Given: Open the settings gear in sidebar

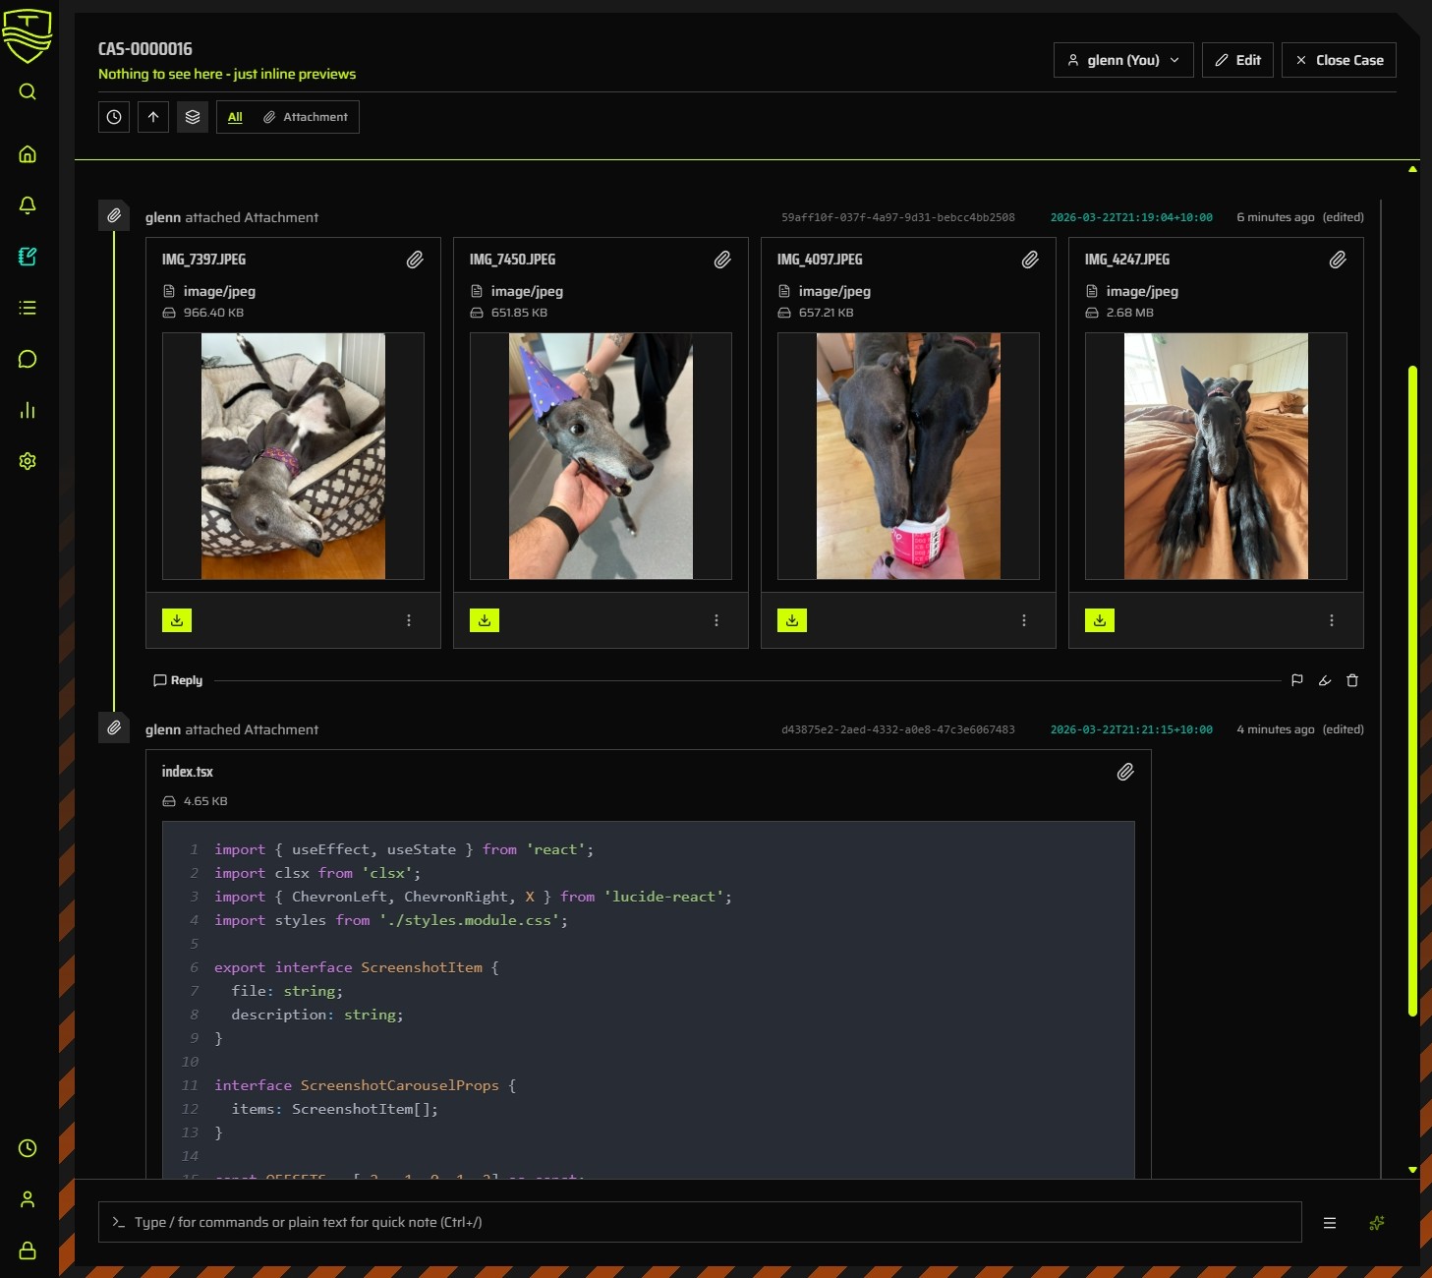Looking at the screenshot, I should click(28, 460).
